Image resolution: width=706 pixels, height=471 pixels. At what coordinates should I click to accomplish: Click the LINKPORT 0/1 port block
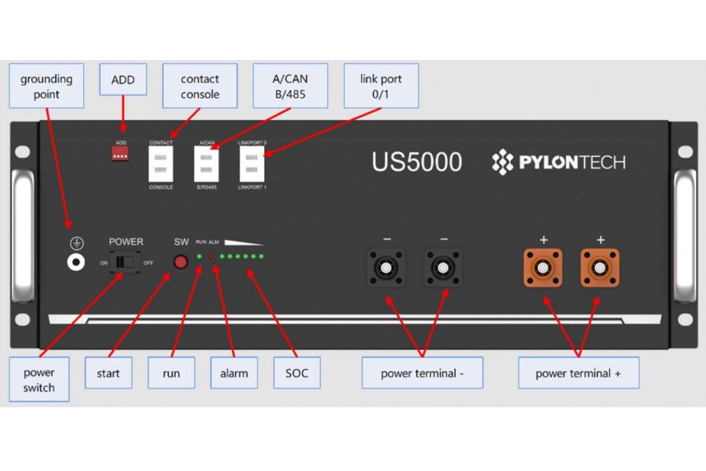click(252, 164)
